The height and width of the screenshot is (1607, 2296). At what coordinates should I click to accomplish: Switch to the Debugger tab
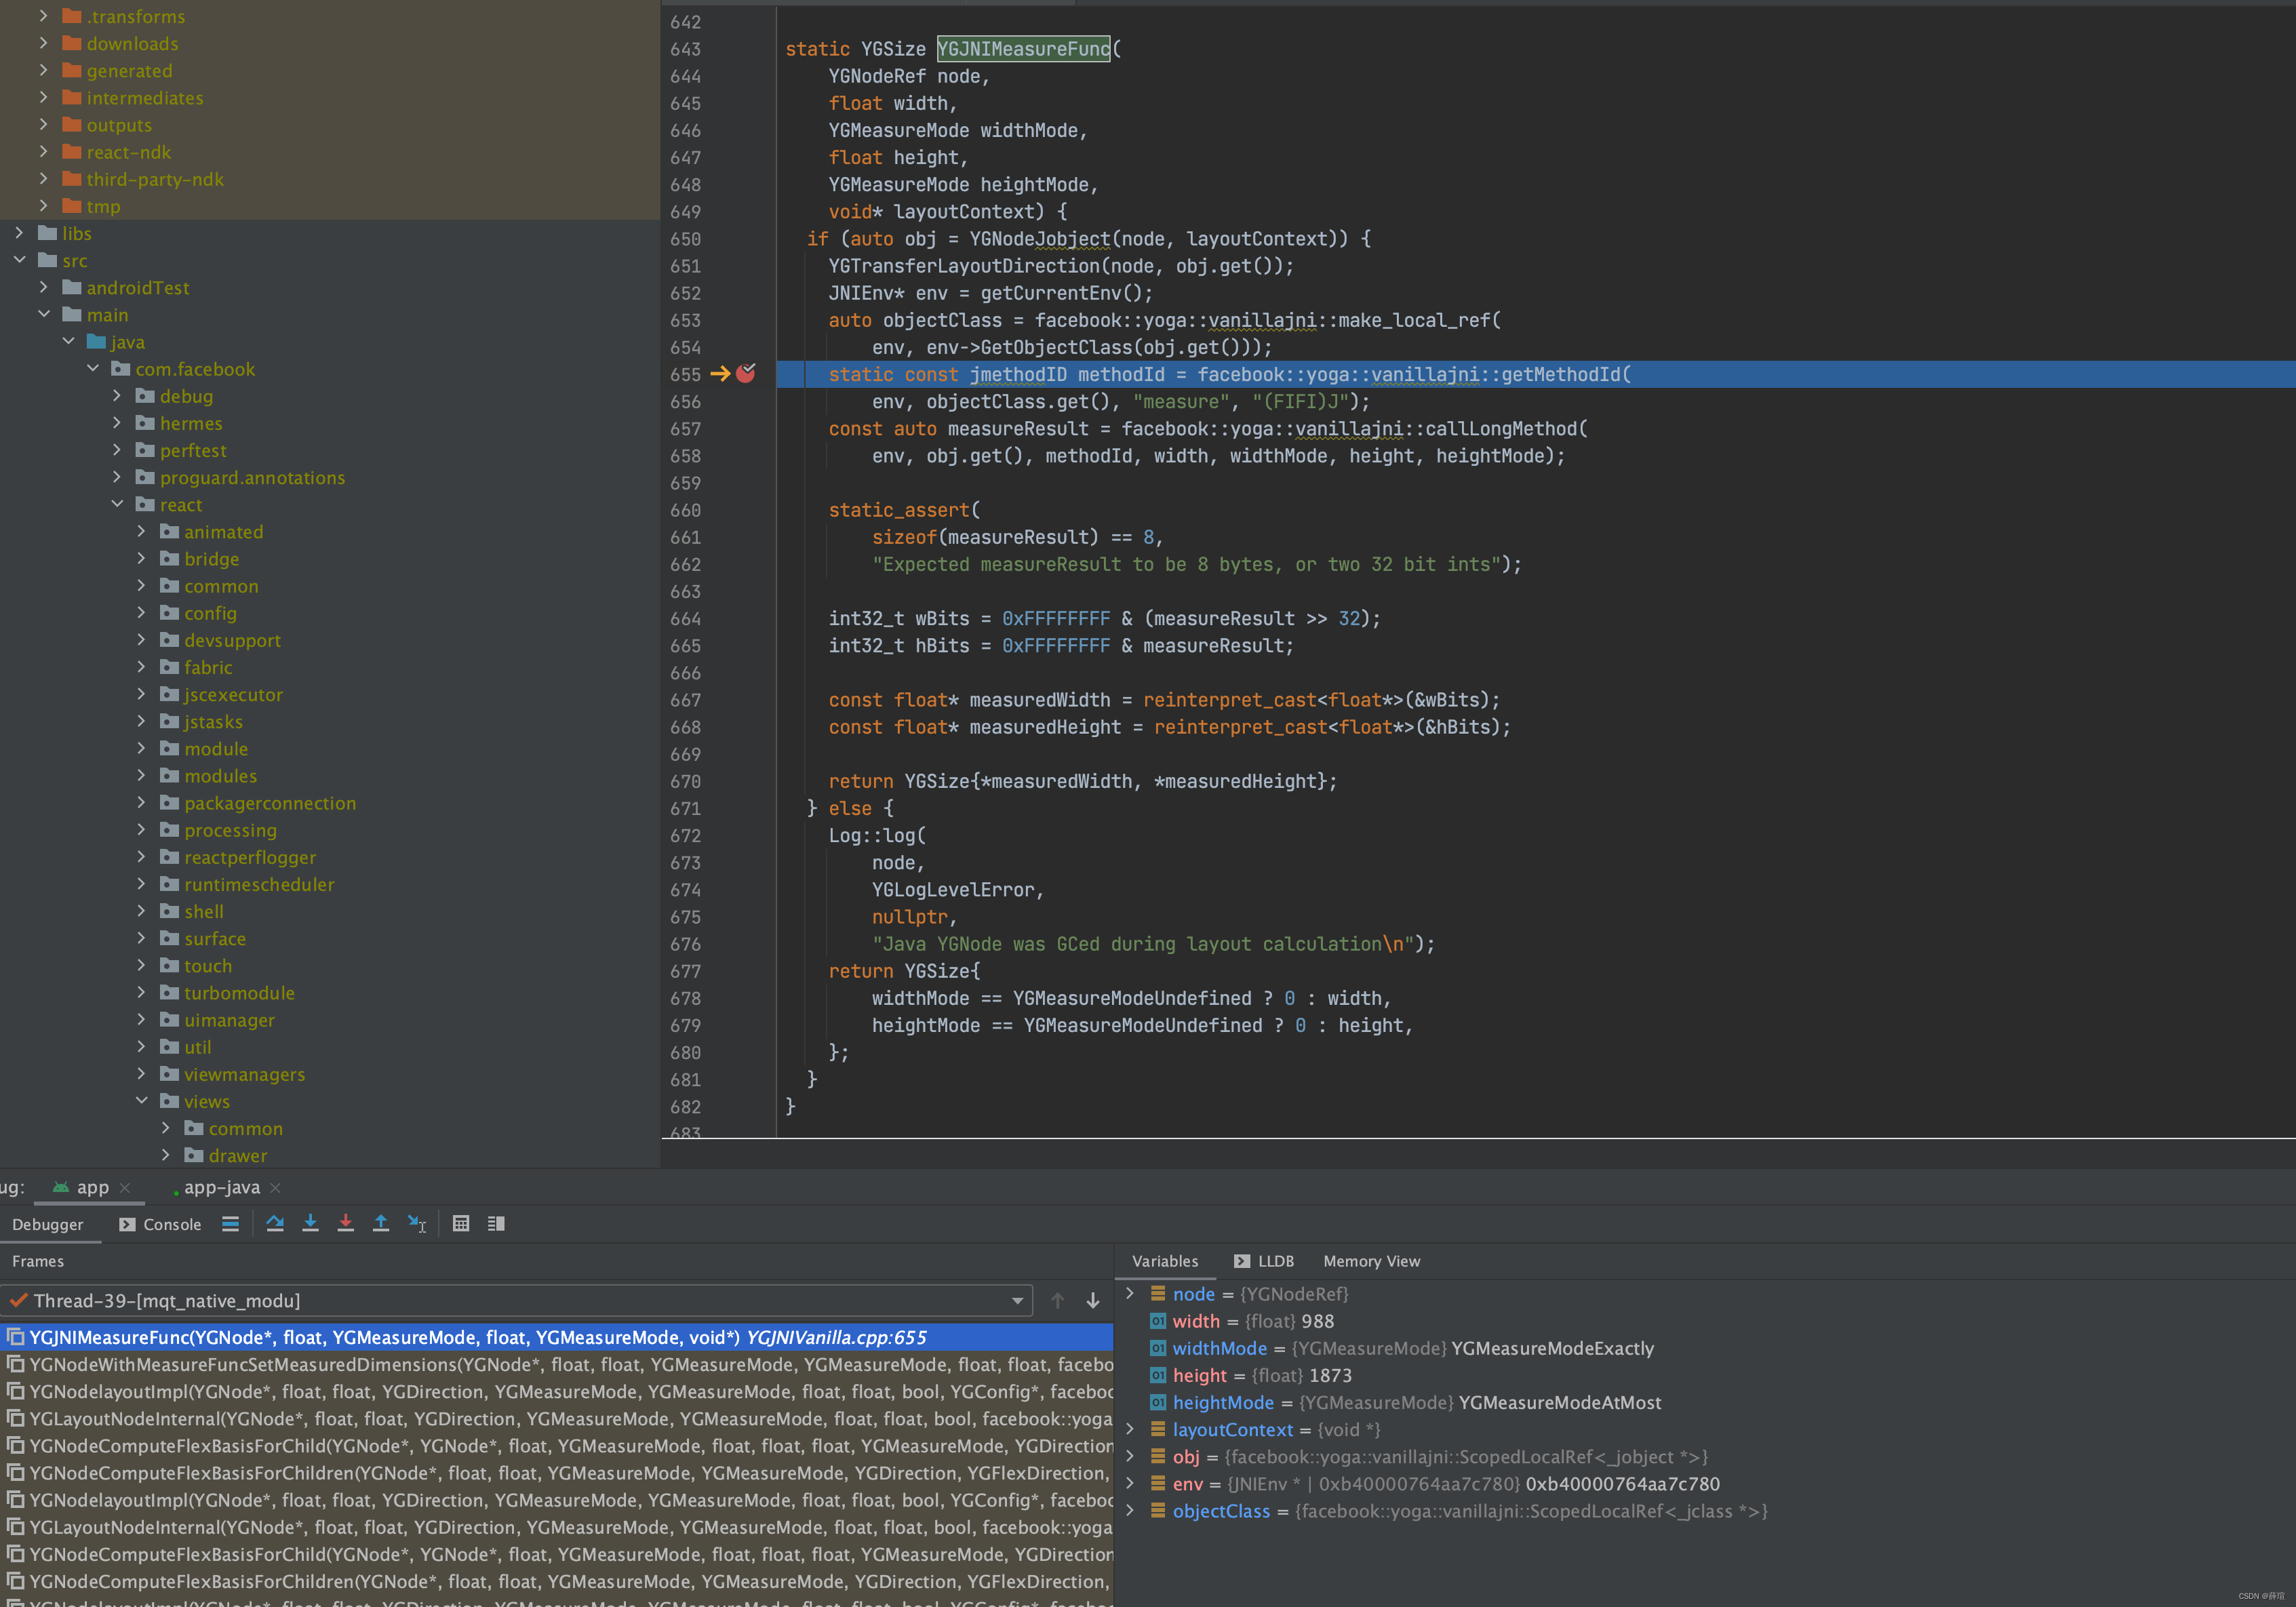pyautogui.click(x=48, y=1224)
